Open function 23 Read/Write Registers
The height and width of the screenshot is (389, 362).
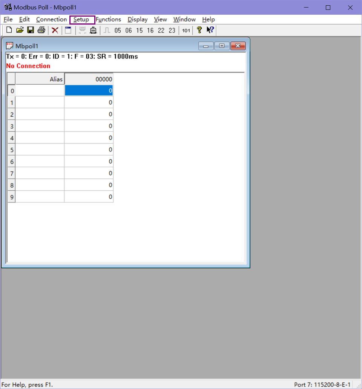[172, 31]
